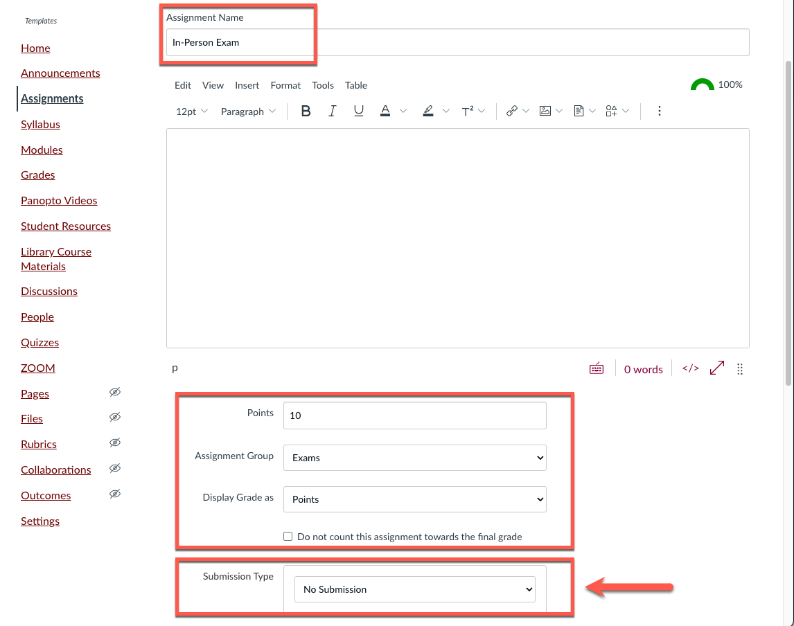Image resolution: width=794 pixels, height=626 pixels.
Task: Insert a link using the link icon
Action: tap(512, 111)
